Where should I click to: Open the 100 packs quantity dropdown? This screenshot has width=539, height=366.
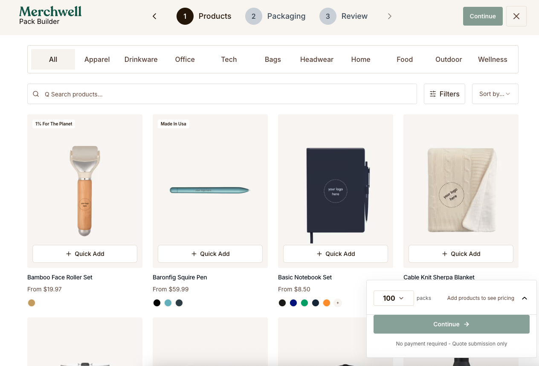coord(394,298)
